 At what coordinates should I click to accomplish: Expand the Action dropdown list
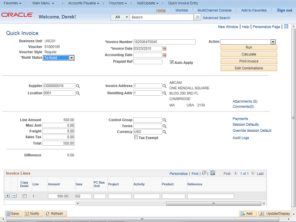273,42
